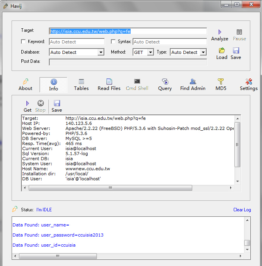This screenshot has height=266, width=262.
Task: Click the info panel scroll right arrow
Action: [231, 188]
